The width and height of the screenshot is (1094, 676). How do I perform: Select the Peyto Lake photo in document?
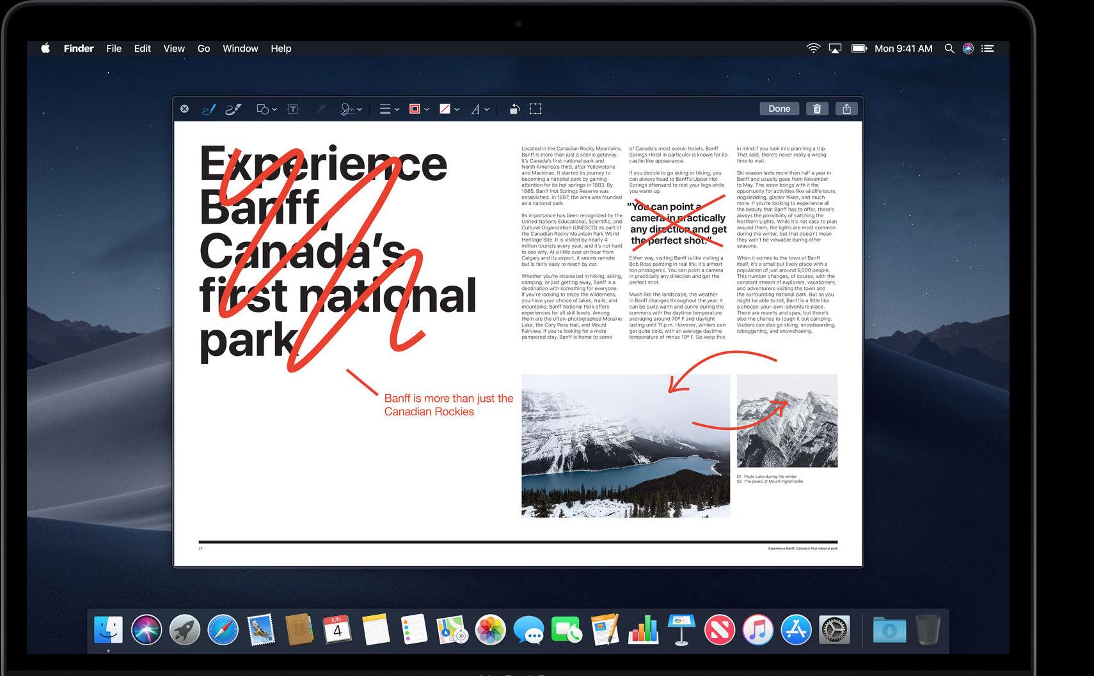tap(626, 446)
